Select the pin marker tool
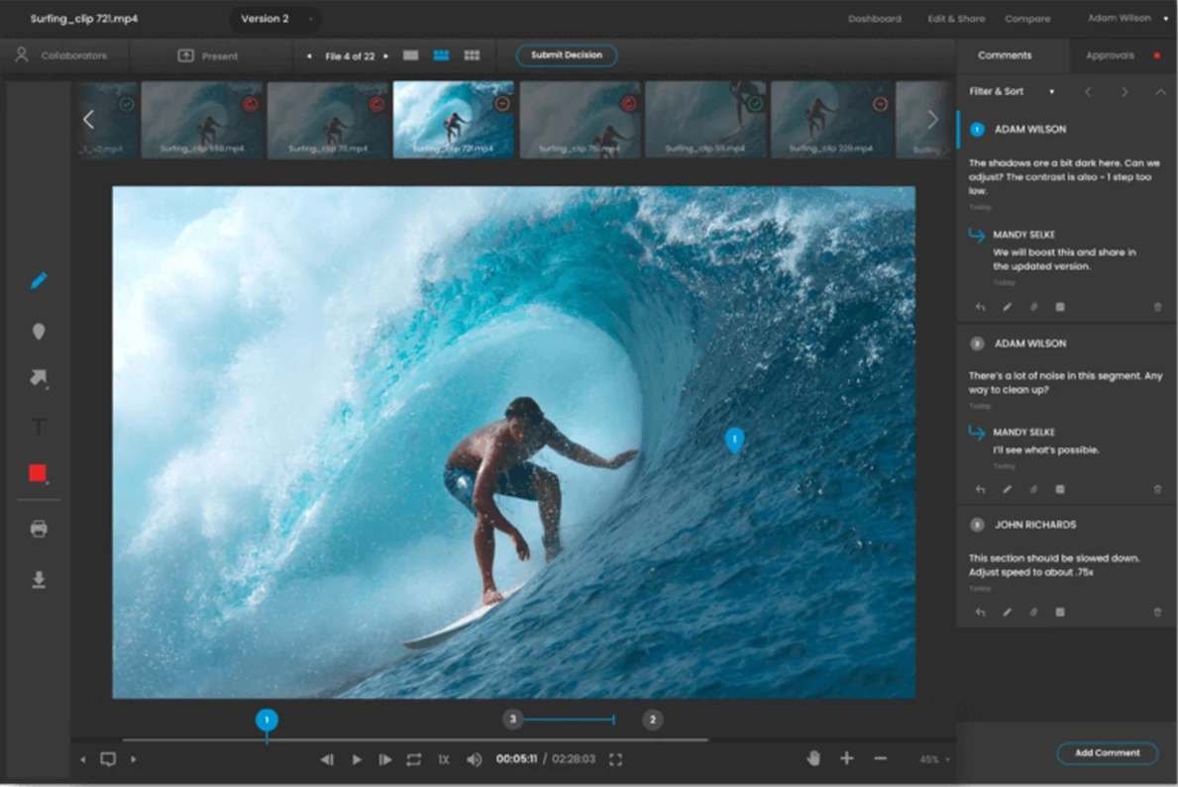Image resolution: width=1178 pixels, height=787 pixels. point(38,331)
